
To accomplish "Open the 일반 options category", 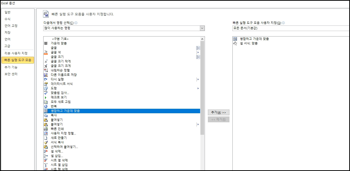I will point(18,12).
